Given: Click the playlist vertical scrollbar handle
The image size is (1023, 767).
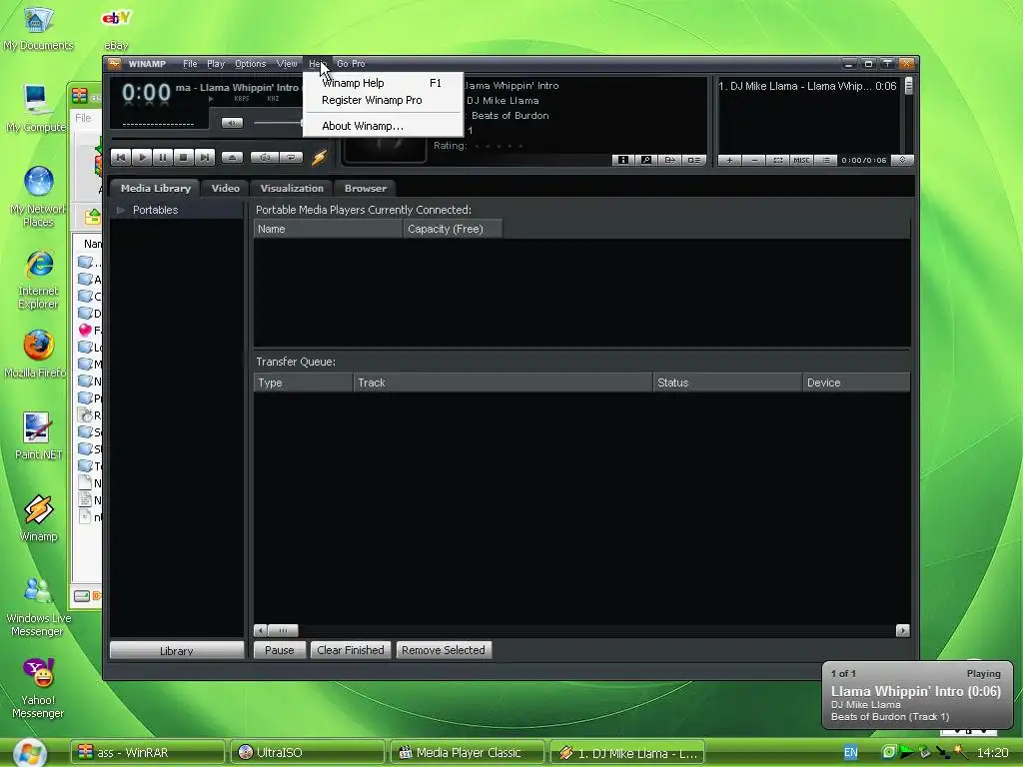Looking at the screenshot, I should click(908, 86).
